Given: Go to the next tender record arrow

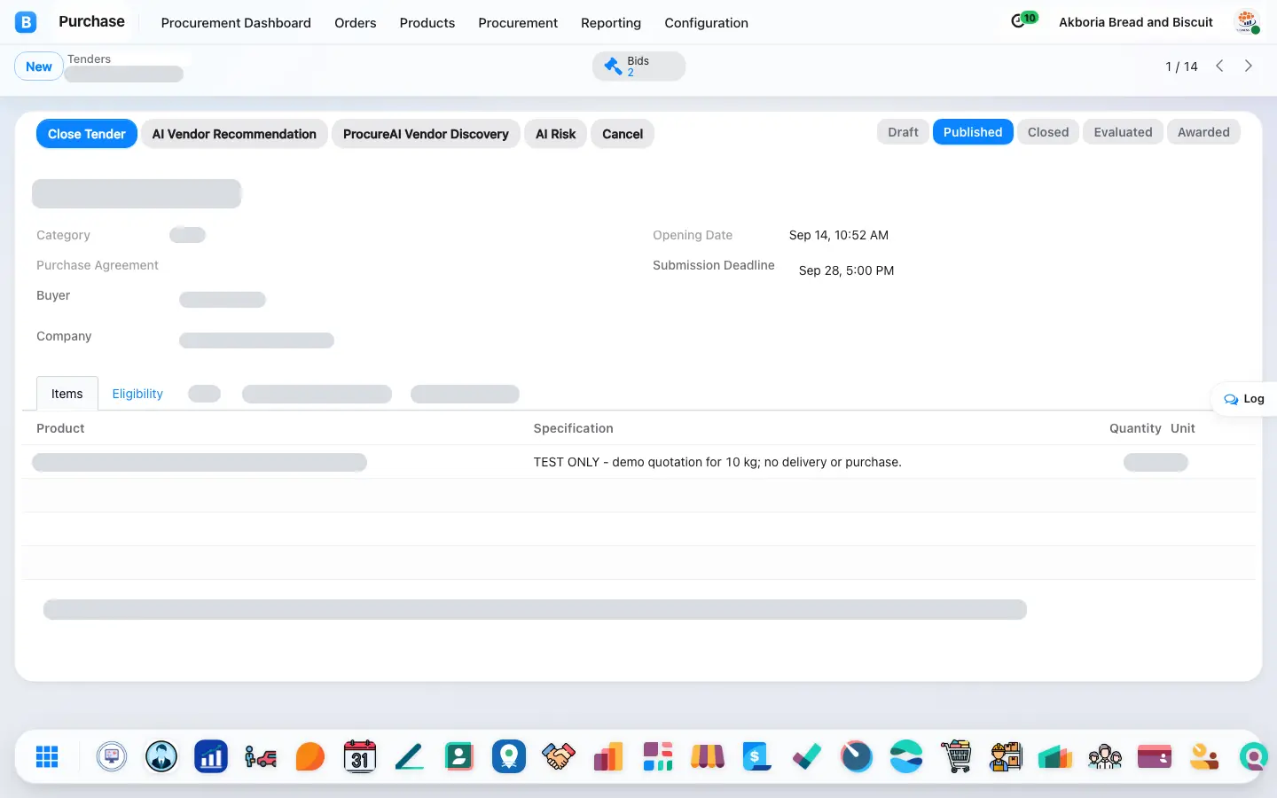Looking at the screenshot, I should click(1249, 66).
